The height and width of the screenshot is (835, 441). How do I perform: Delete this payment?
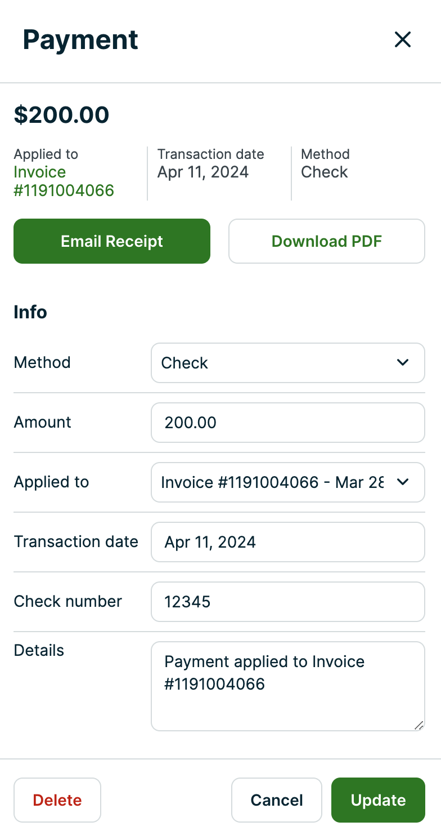(57, 800)
